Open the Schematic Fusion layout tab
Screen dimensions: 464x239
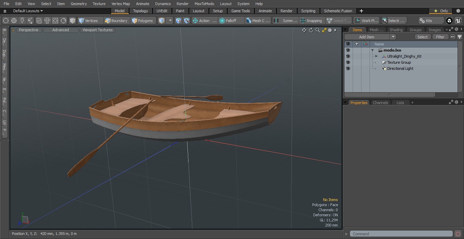(338, 11)
